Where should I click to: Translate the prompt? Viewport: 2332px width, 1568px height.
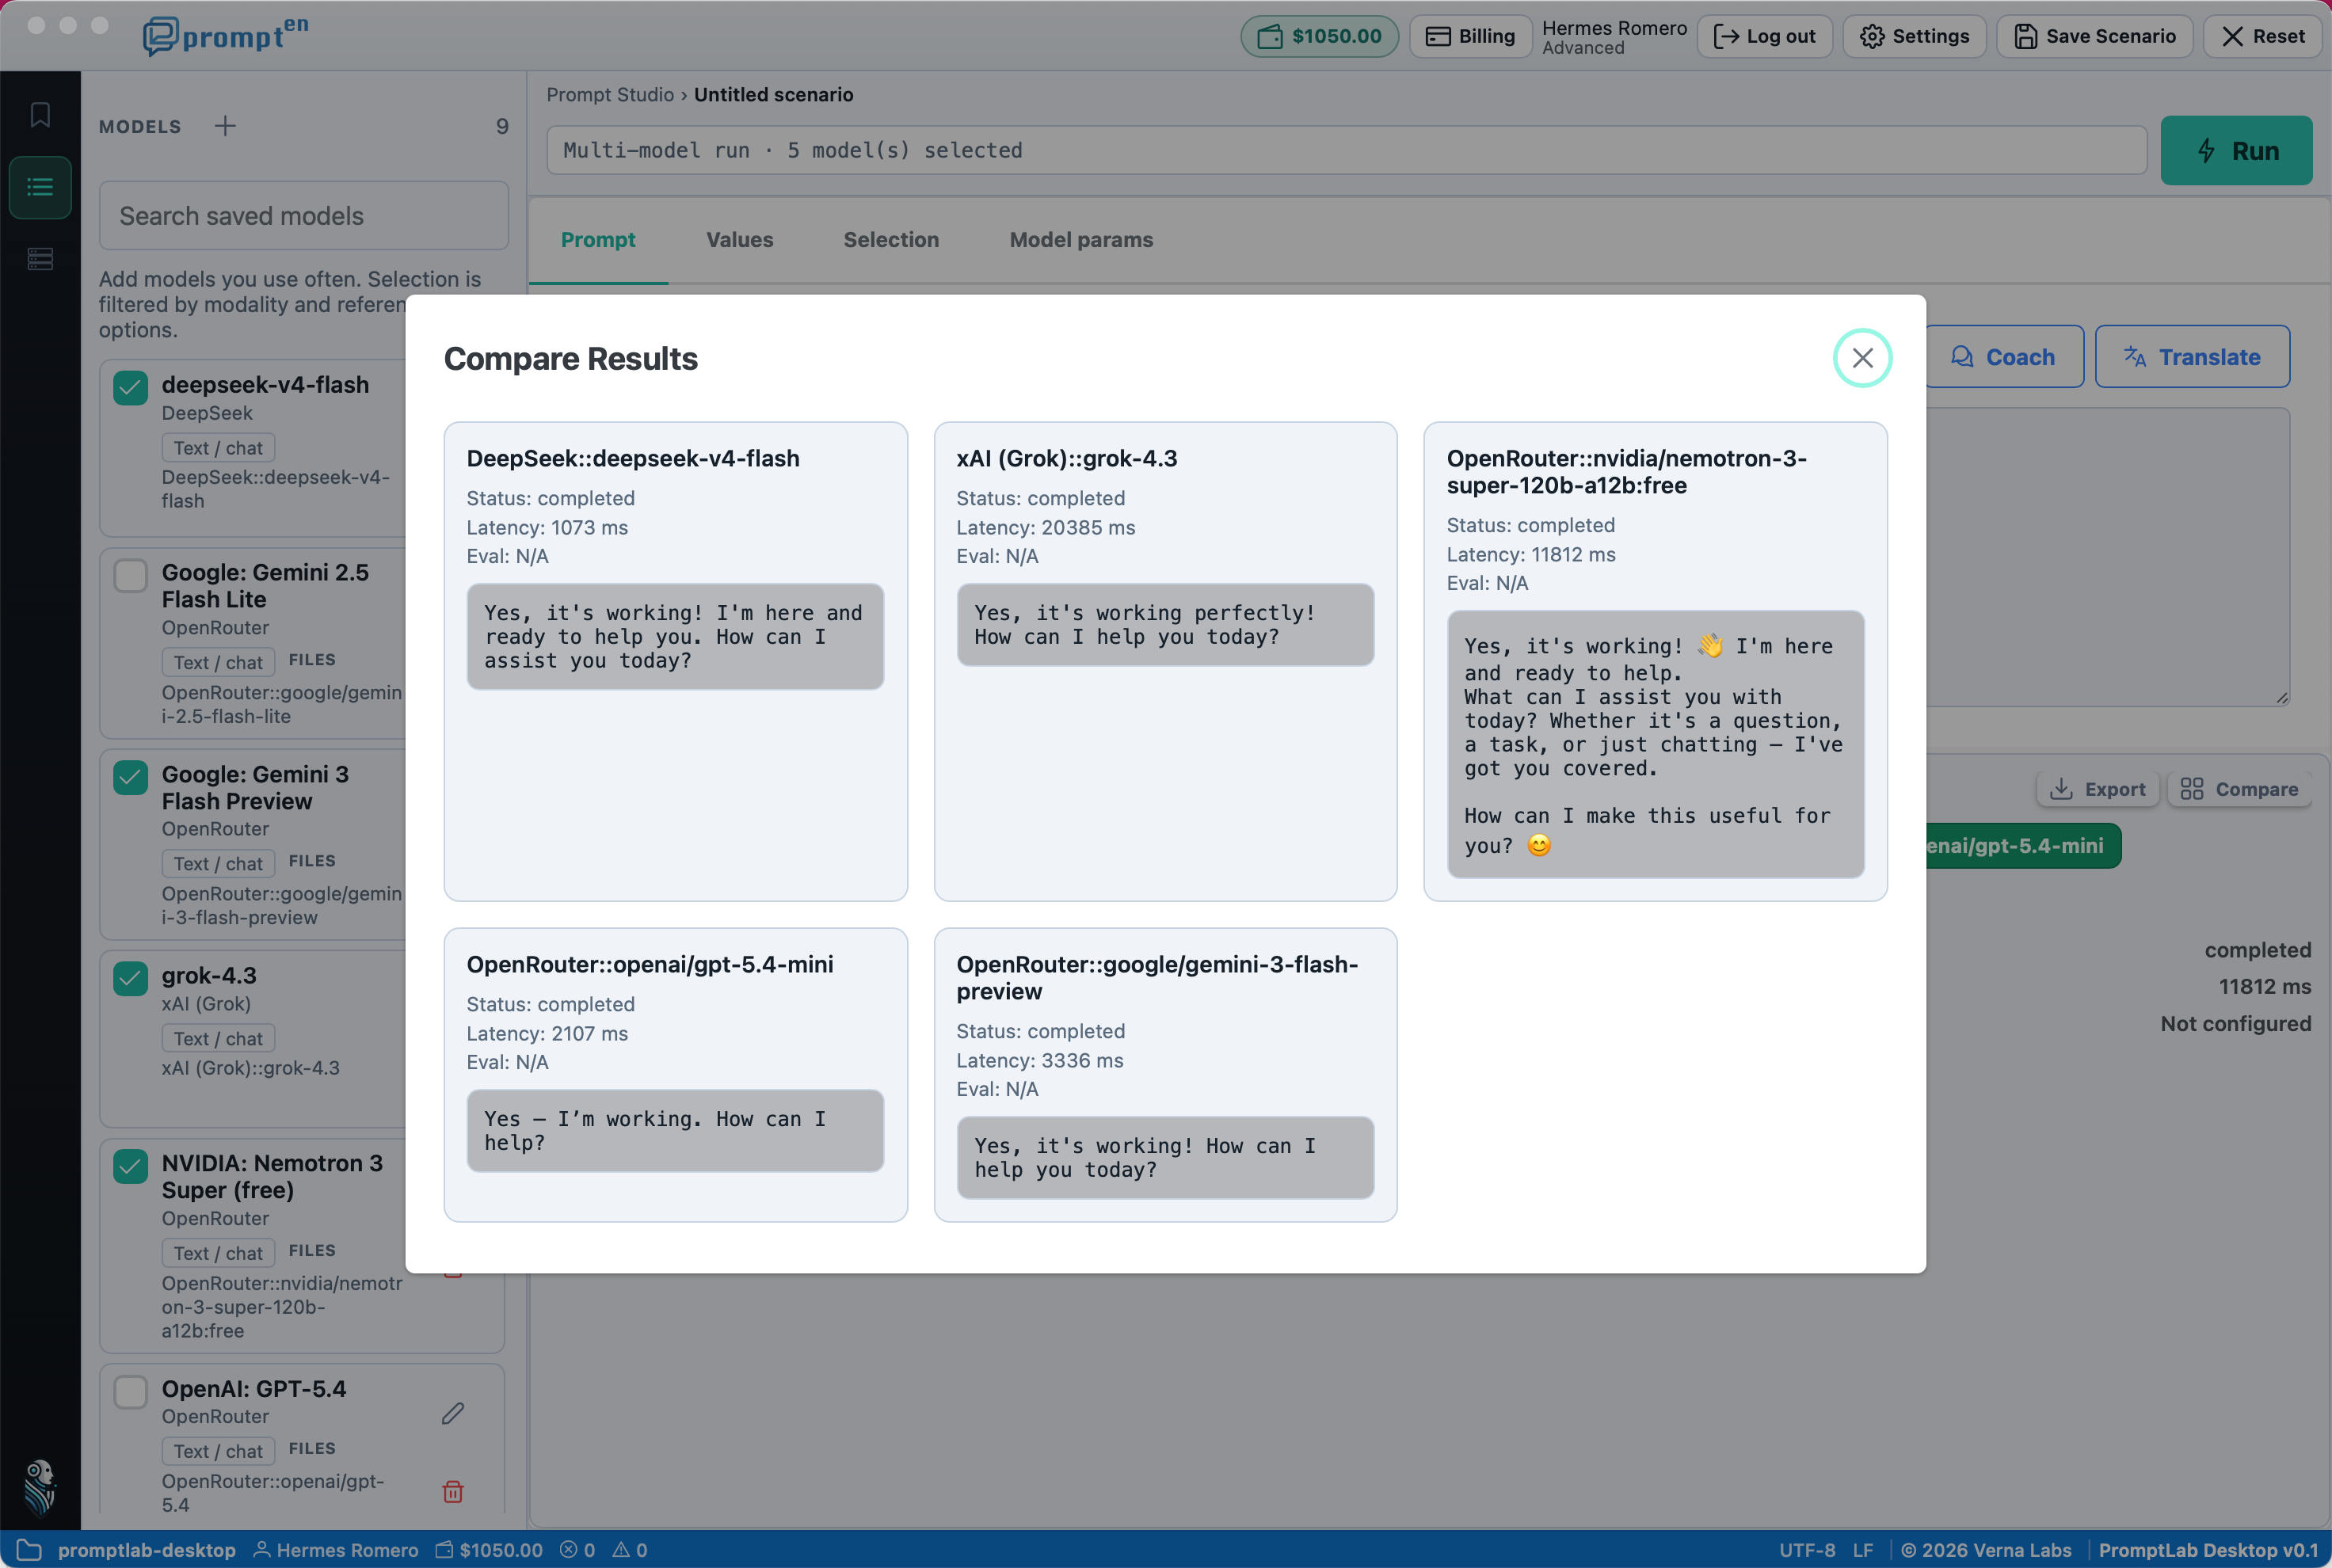2192,357
